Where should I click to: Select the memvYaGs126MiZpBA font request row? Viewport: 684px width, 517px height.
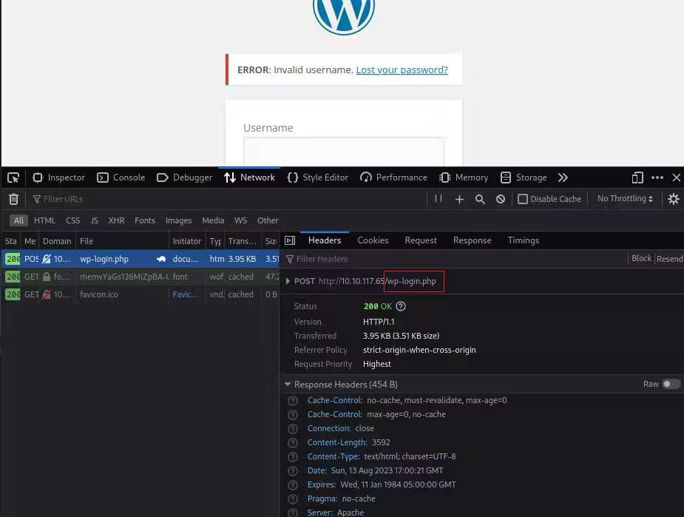(140, 277)
